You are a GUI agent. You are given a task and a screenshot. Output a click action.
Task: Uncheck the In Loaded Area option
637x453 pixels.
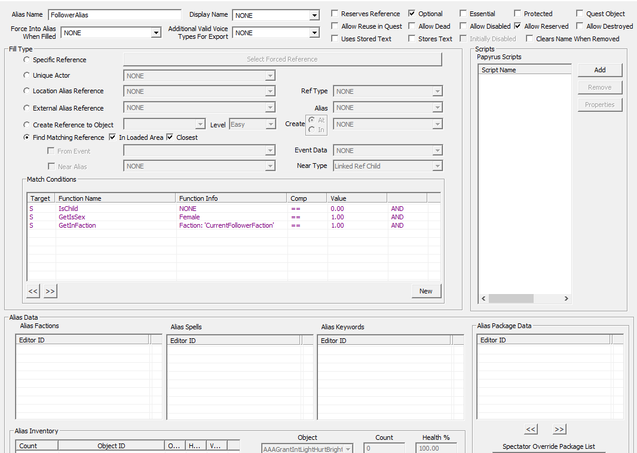click(112, 137)
